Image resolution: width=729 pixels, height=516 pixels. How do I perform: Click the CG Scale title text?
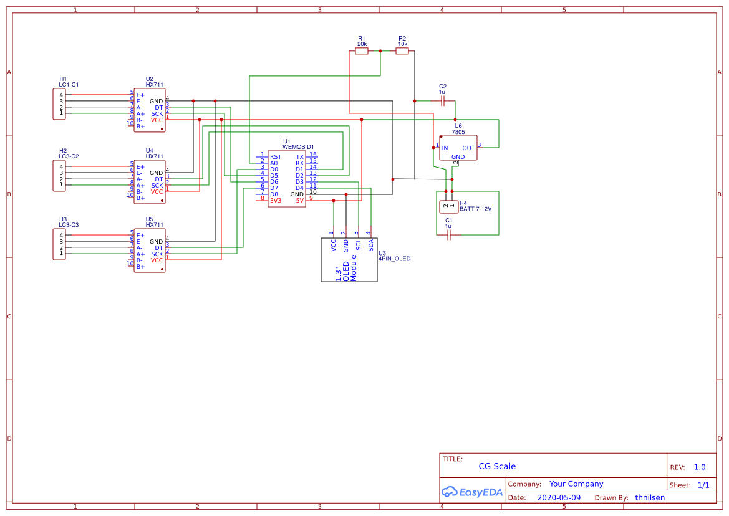496,466
